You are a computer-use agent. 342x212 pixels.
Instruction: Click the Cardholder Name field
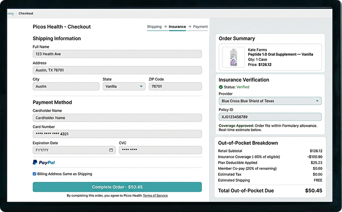click(x=117, y=118)
